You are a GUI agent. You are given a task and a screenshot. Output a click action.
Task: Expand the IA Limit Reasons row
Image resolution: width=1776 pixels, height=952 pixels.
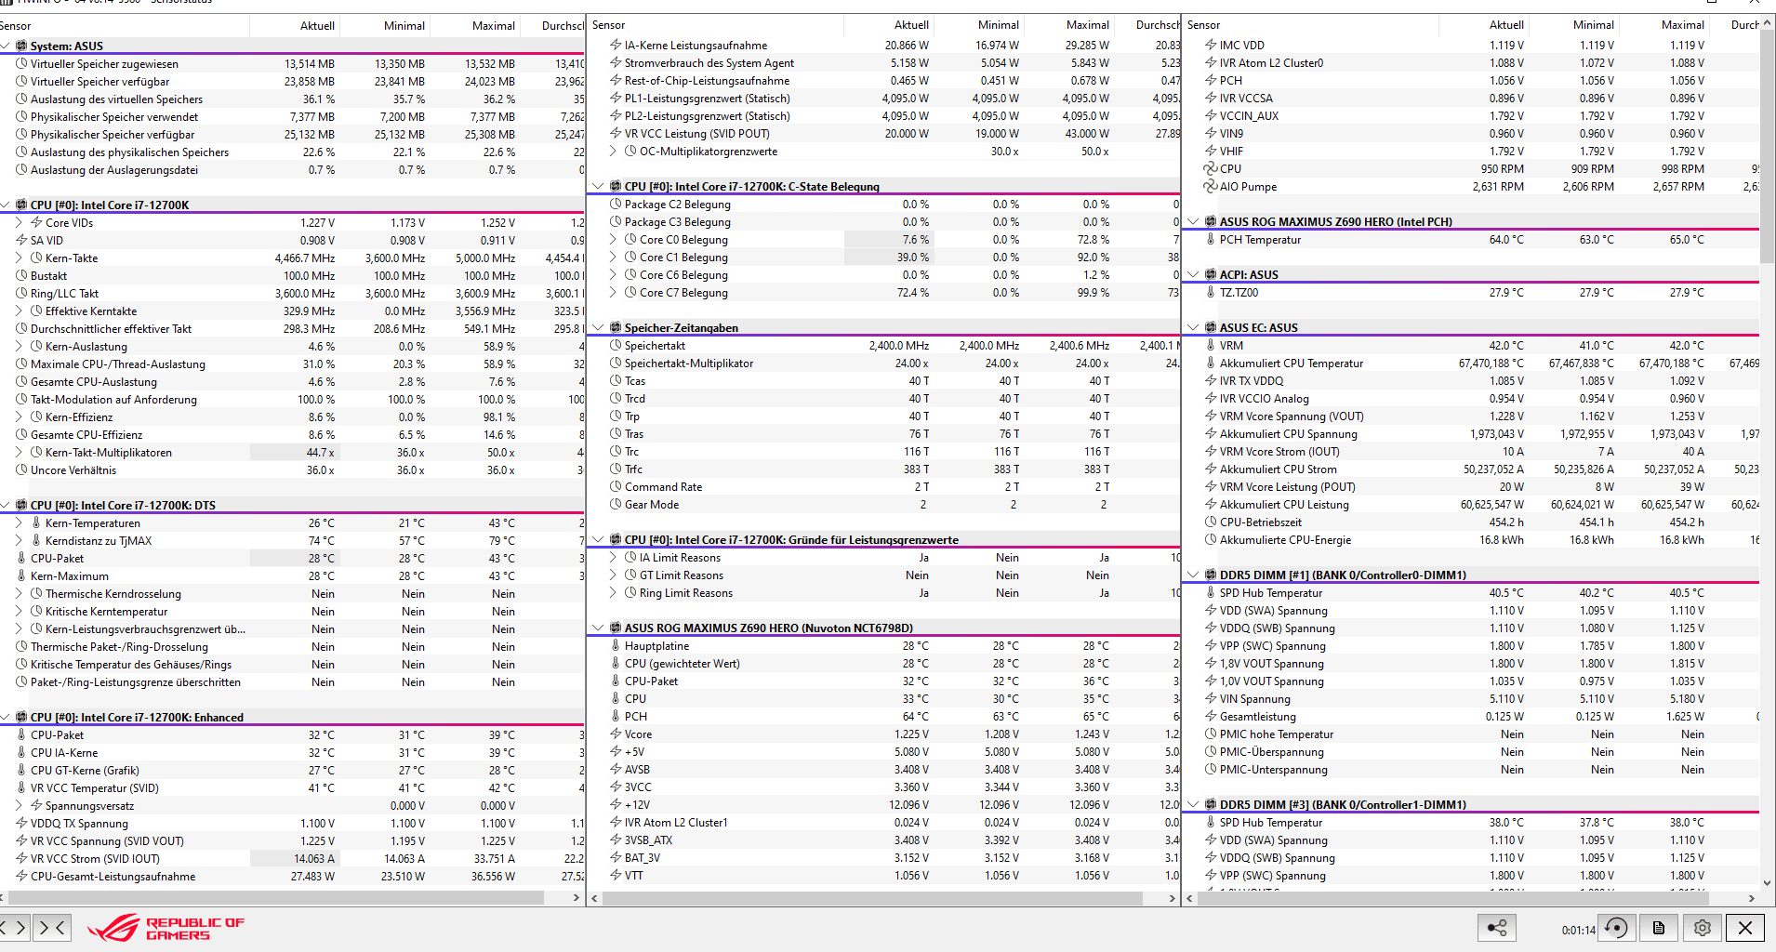click(x=613, y=557)
